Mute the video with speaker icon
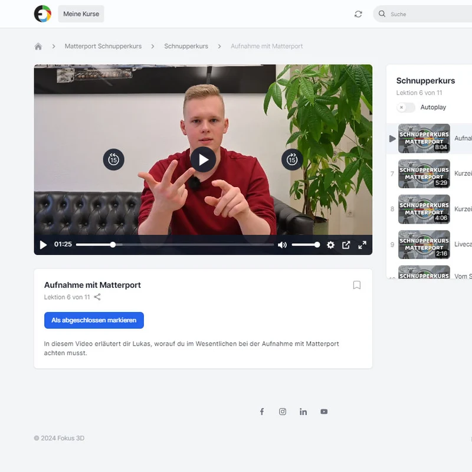This screenshot has height=472, width=472. point(282,245)
